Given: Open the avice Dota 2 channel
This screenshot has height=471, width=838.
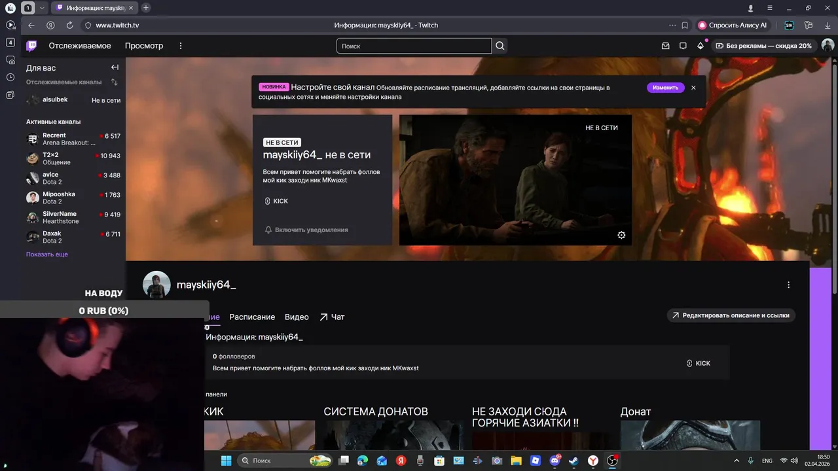Looking at the screenshot, I should pos(73,178).
